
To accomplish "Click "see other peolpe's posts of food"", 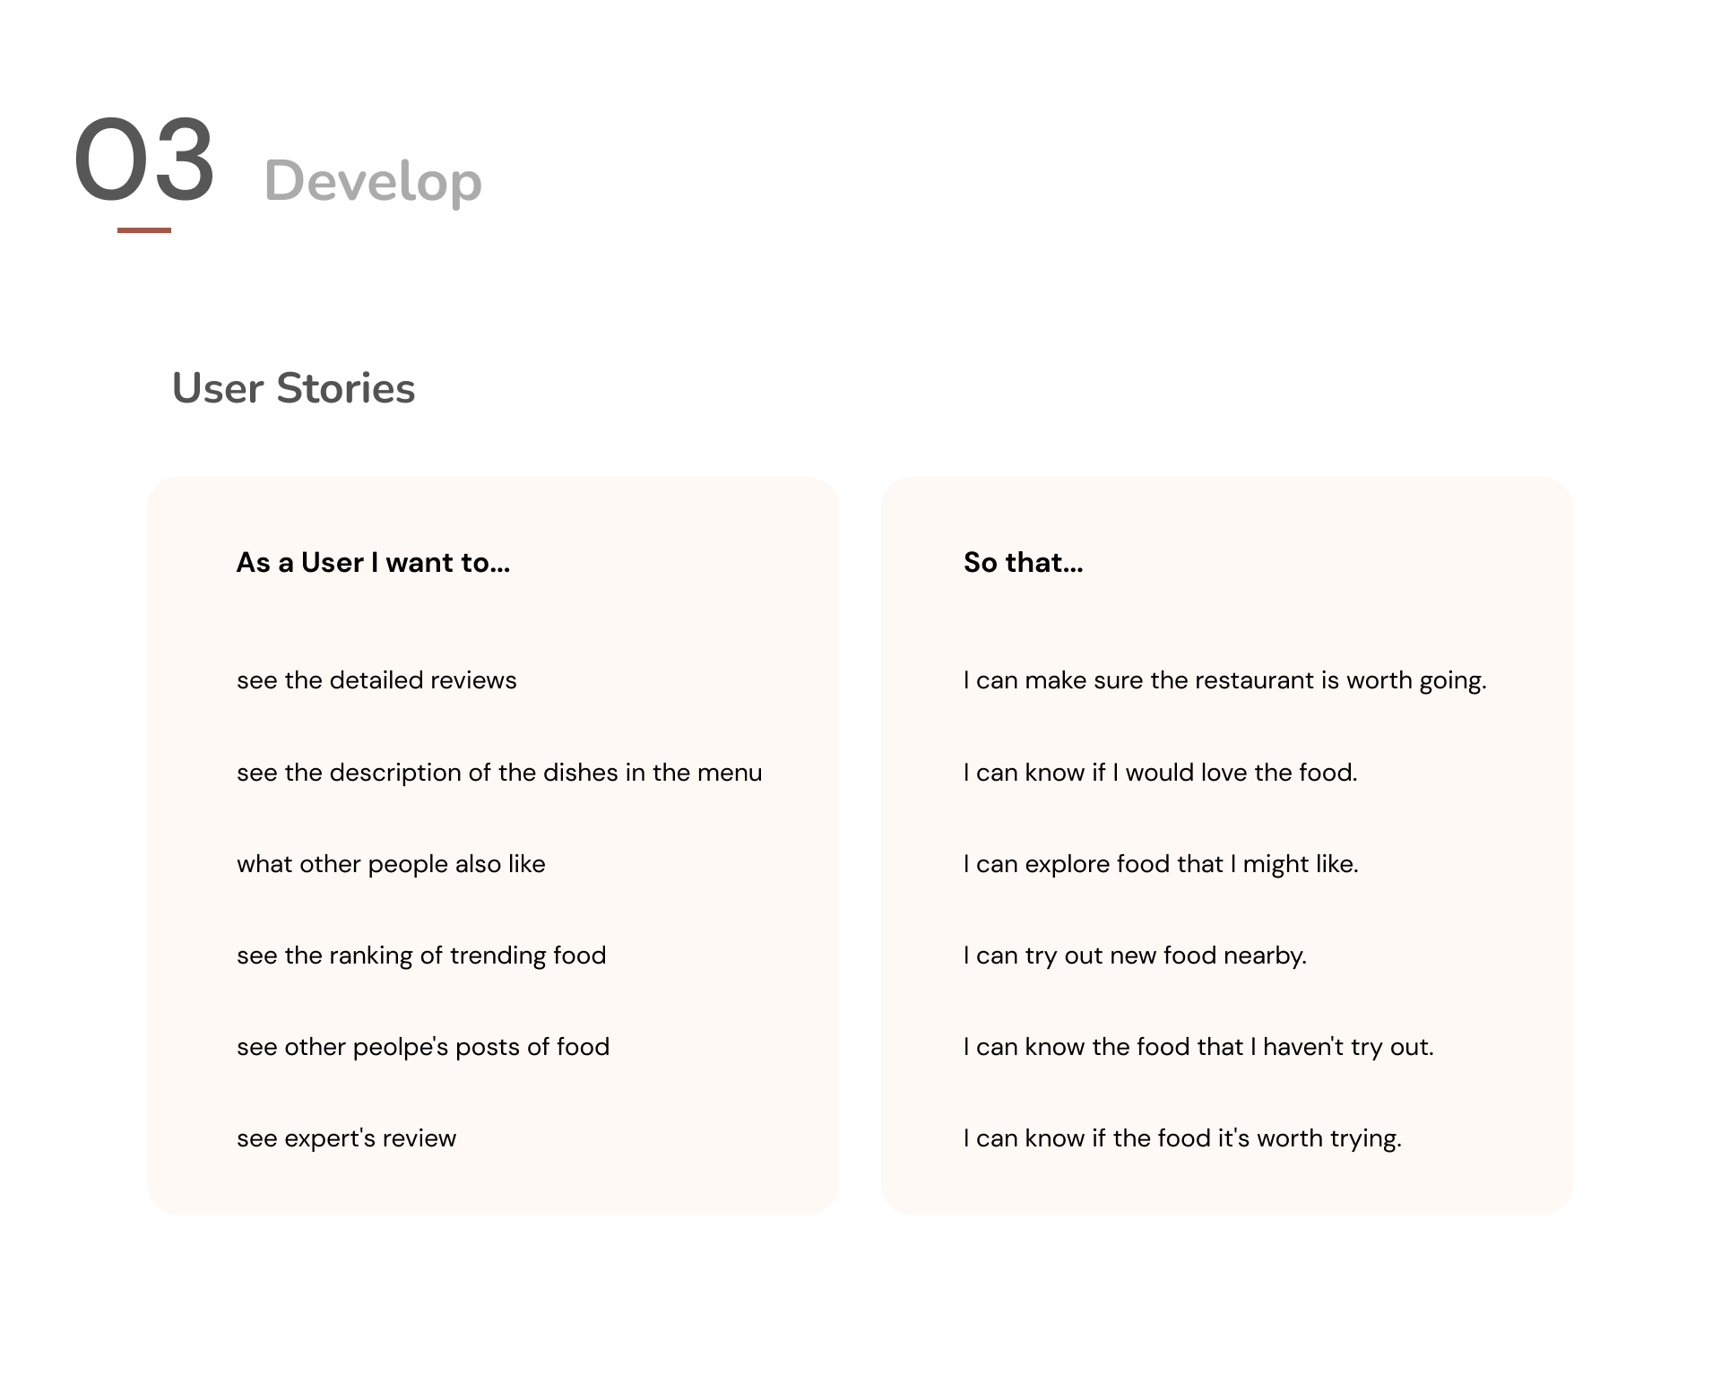I will pos(423,1047).
